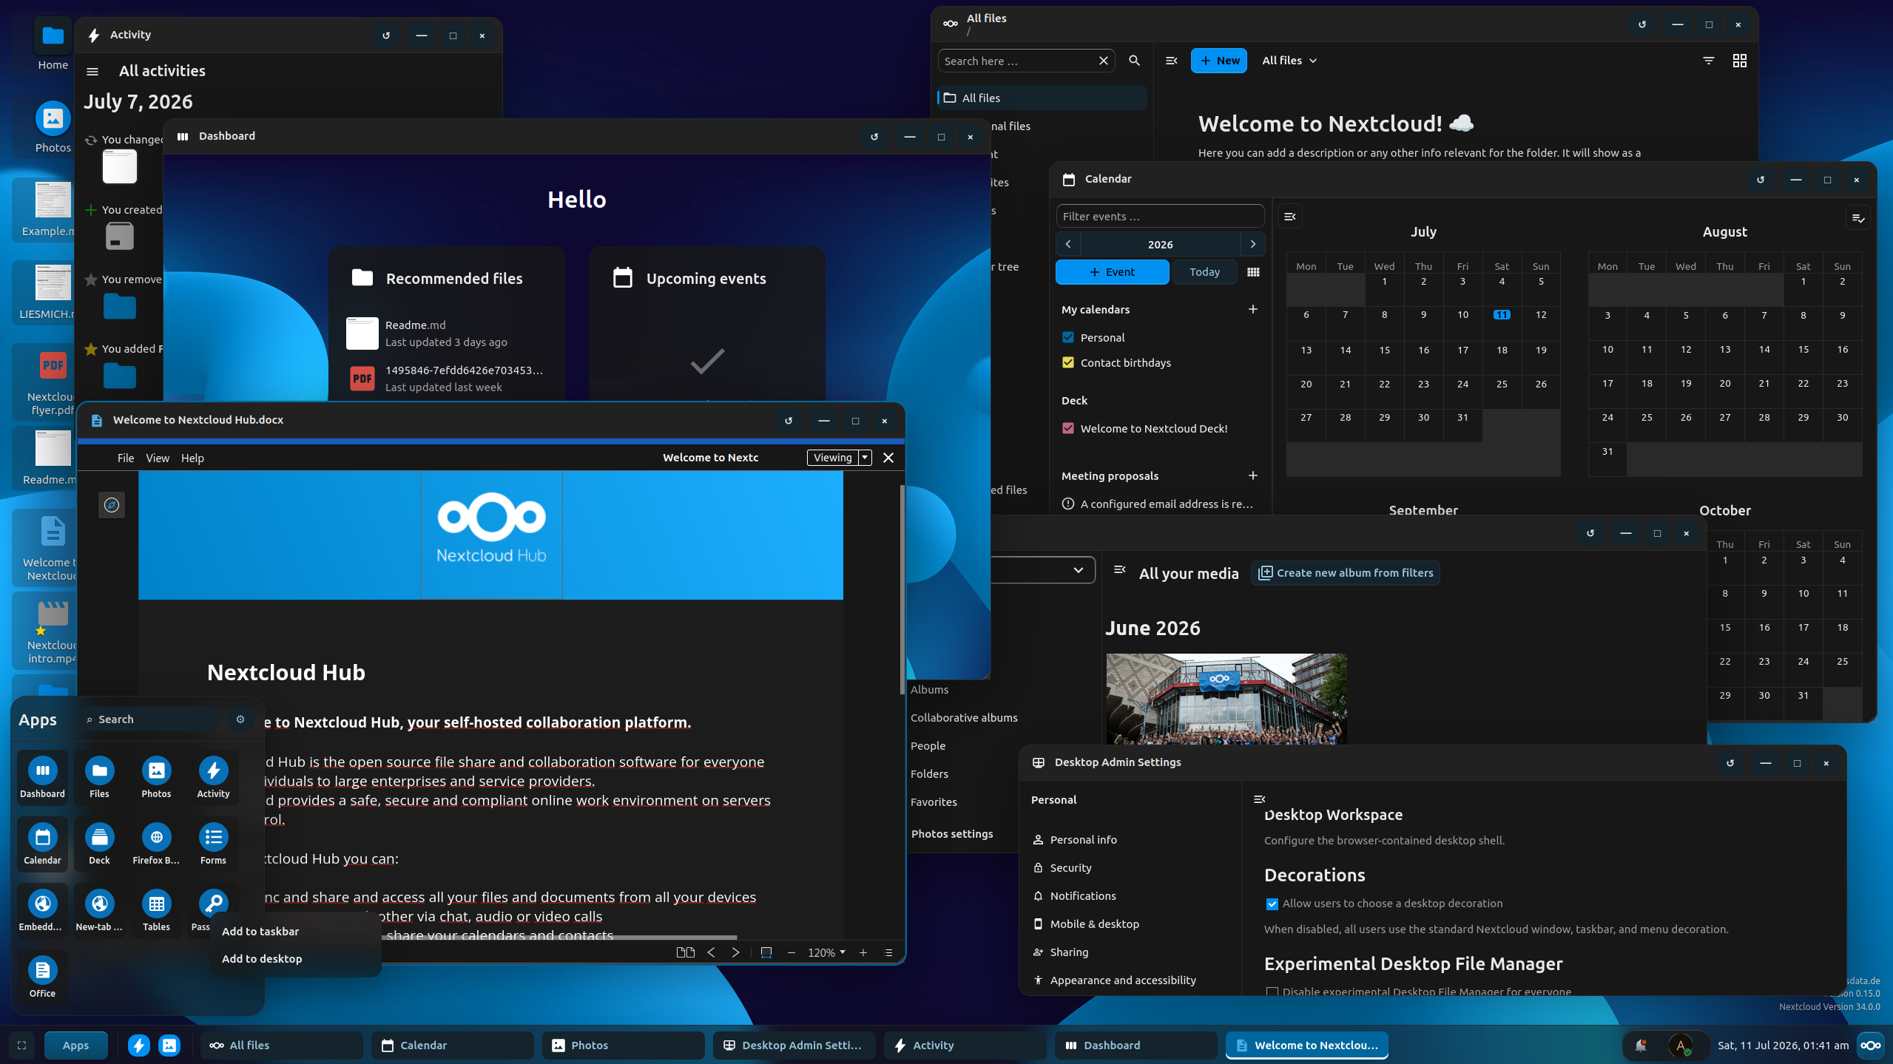Choose Add to desktop from context menu
The image size is (1893, 1064).
click(296, 959)
